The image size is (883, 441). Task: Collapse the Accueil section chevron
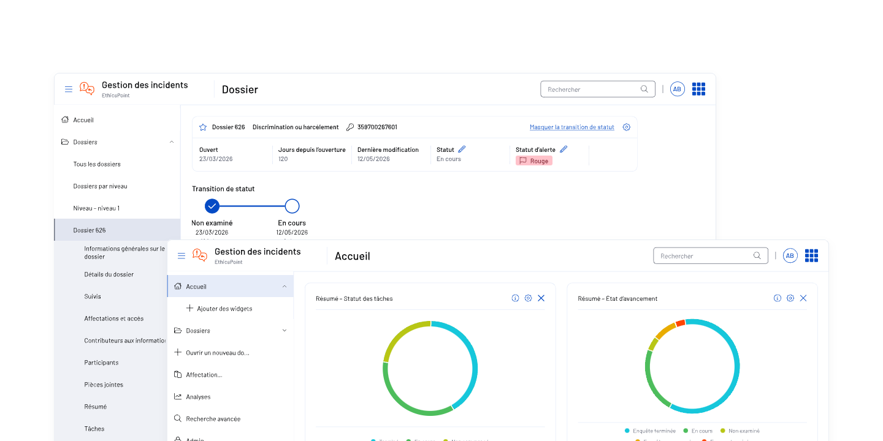point(284,287)
